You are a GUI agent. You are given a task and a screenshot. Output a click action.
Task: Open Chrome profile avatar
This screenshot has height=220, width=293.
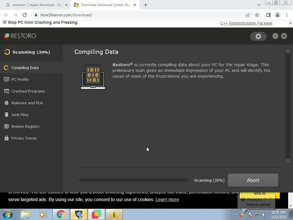coord(278,15)
